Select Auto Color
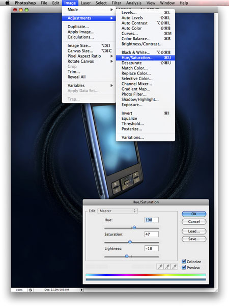Image resolution: width=229 pixels, height=307 pixels. pos(146,29)
